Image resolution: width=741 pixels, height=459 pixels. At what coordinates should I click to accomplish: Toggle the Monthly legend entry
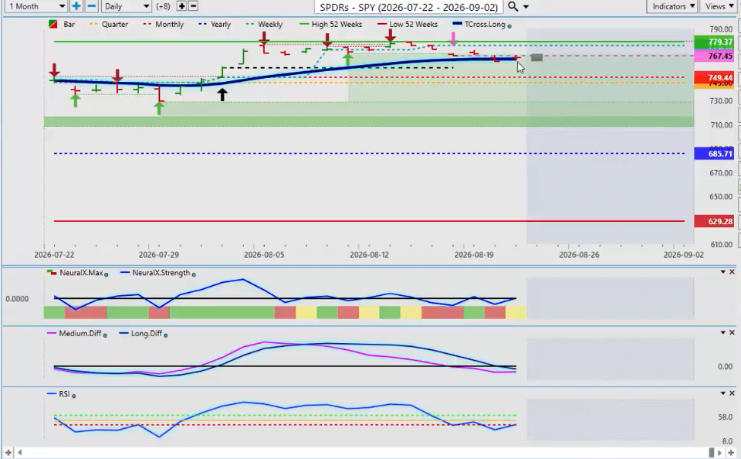[x=164, y=24]
